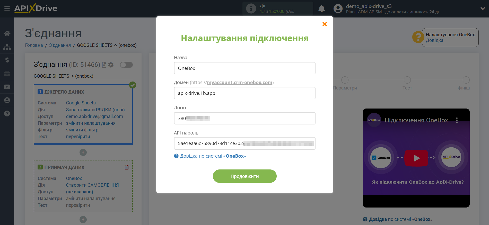The image size is (489, 225).
Task: Select the Тест step marker
Action: pos(407,80)
